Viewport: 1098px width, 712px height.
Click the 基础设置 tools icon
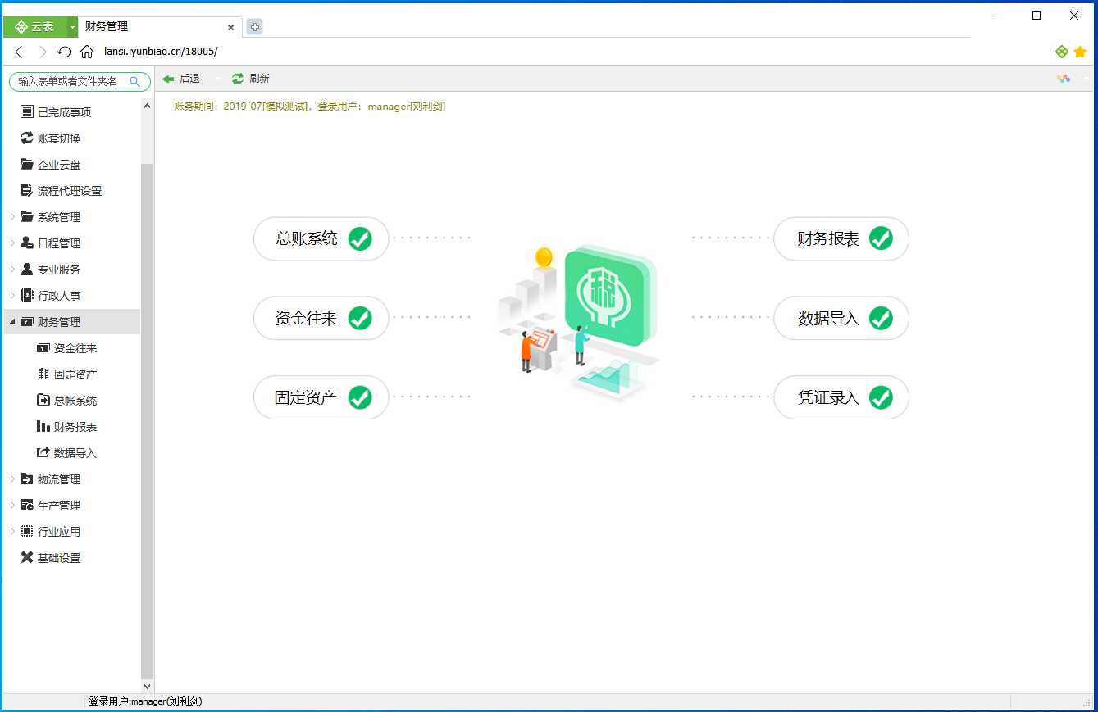[x=27, y=557]
